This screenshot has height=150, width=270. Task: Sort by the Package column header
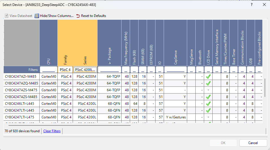(109, 43)
